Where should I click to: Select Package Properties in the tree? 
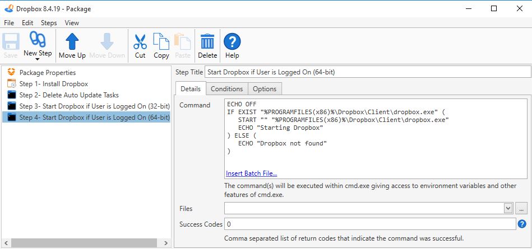(x=48, y=73)
